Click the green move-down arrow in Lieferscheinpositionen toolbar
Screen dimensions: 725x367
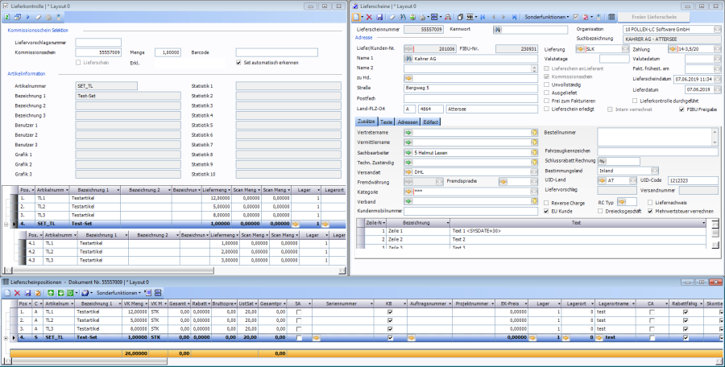point(60,293)
